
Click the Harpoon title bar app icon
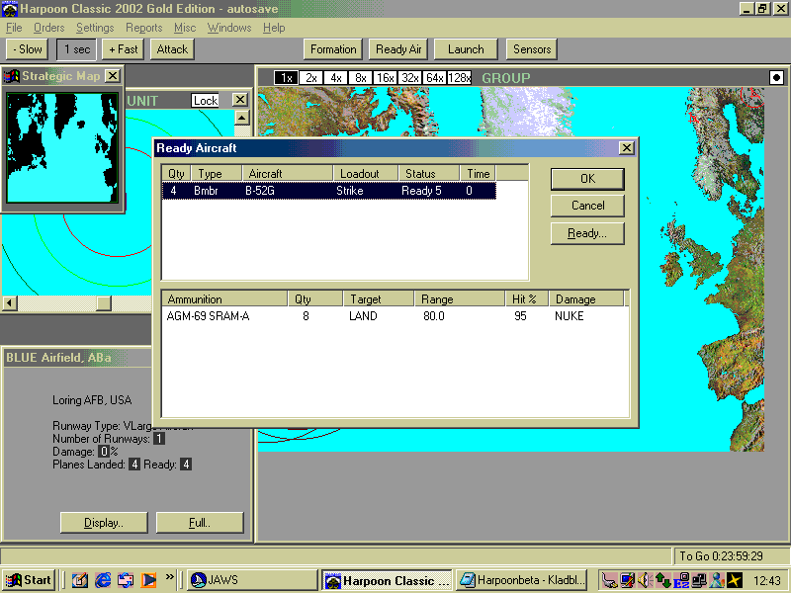point(10,9)
